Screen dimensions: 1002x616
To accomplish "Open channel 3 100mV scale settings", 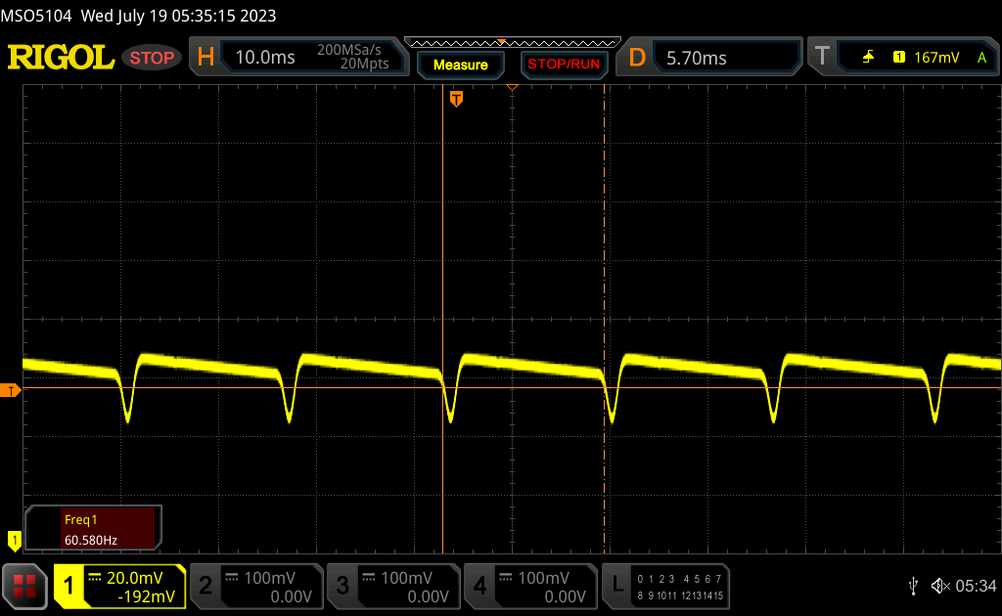I will tap(406, 578).
